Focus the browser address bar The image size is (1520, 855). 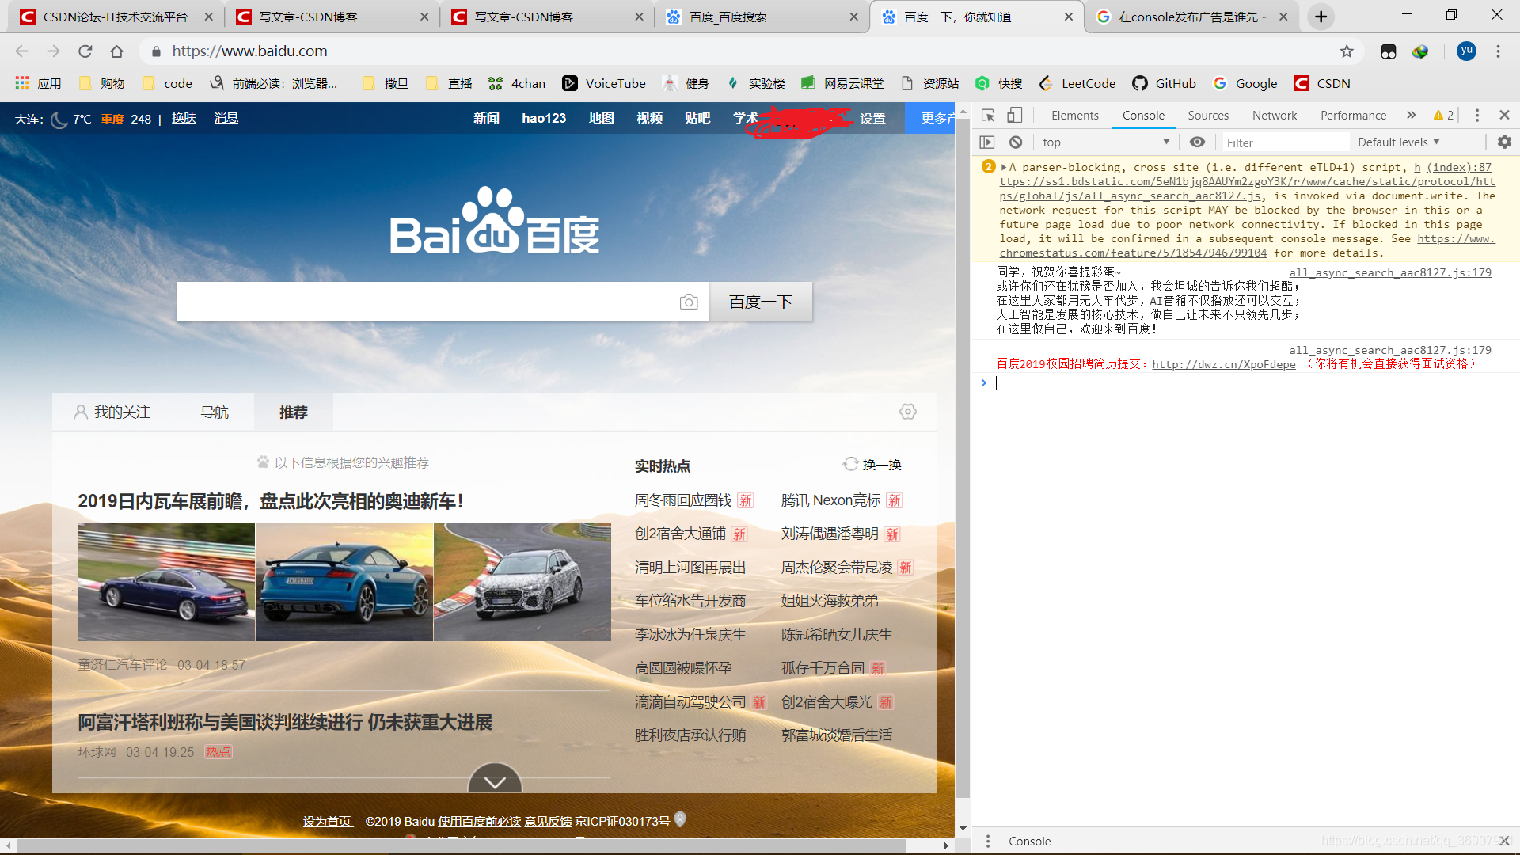coord(744,51)
